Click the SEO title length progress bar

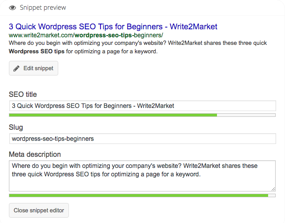coord(142,115)
